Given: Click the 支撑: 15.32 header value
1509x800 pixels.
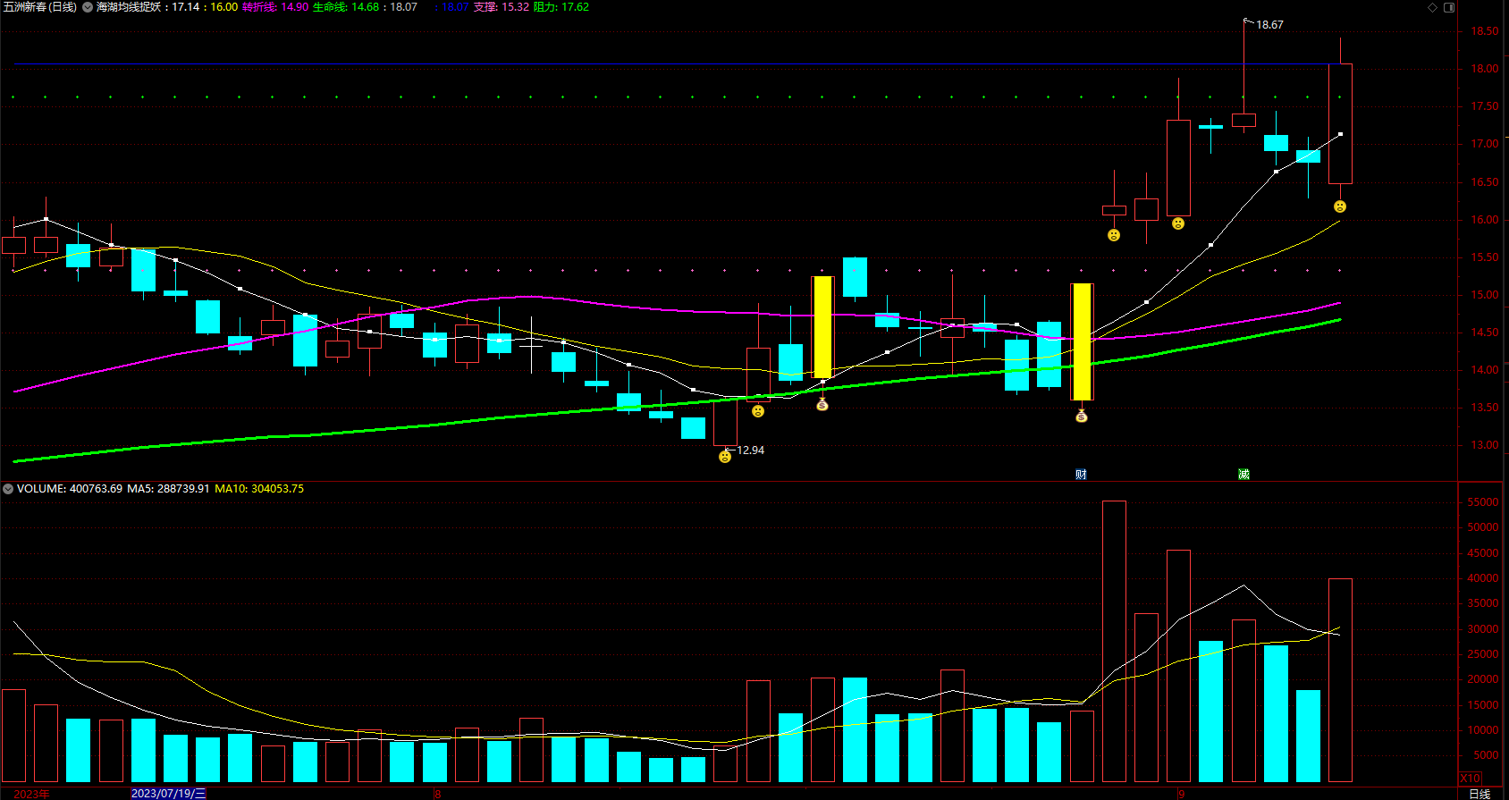Looking at the screenshot, I should coord(501,7).
